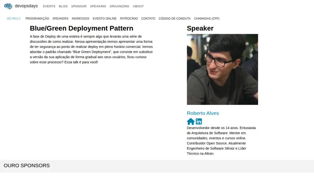Screen dimensions: 314x176
Task: Go to the São Paulo event link
Action: pos(14,19)
